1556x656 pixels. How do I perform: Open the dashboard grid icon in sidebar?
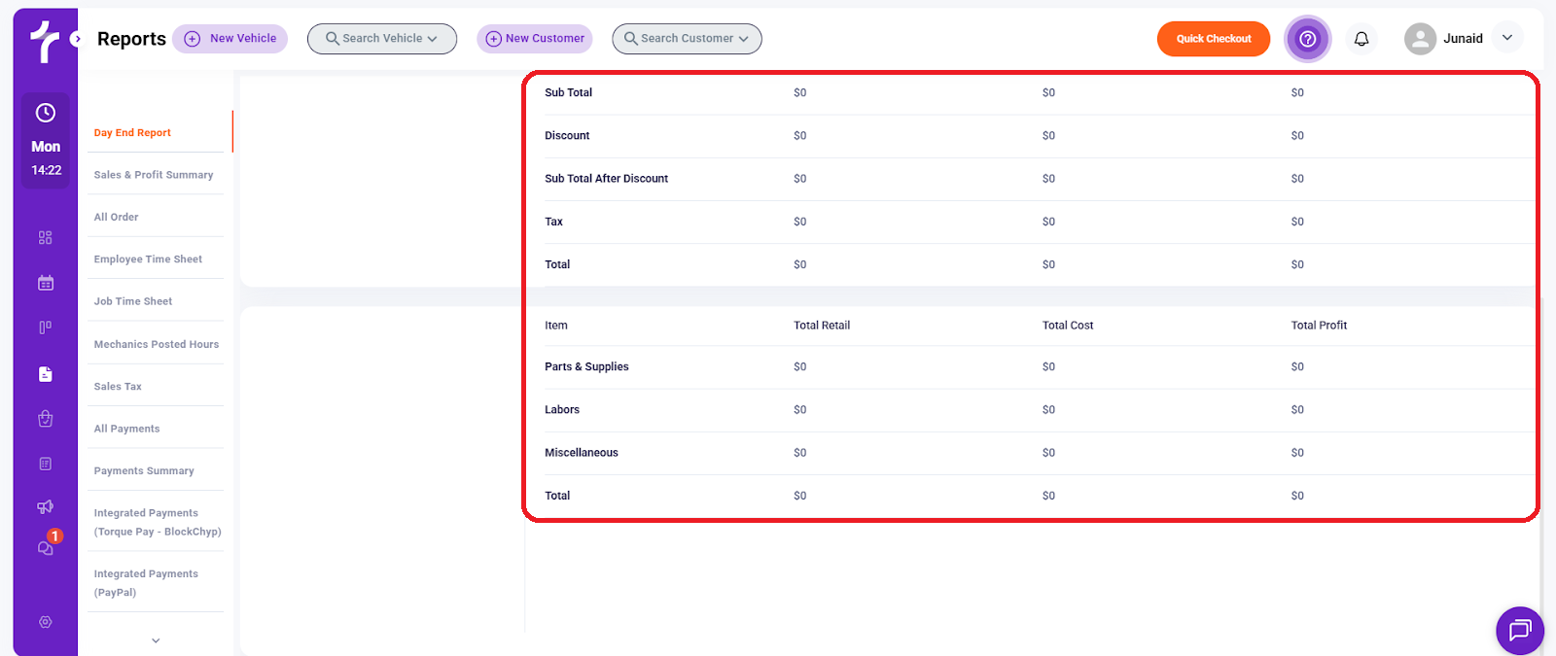click(45, 238)
